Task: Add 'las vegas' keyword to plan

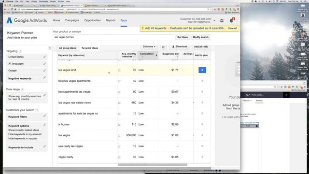Action: coord(202,135)
